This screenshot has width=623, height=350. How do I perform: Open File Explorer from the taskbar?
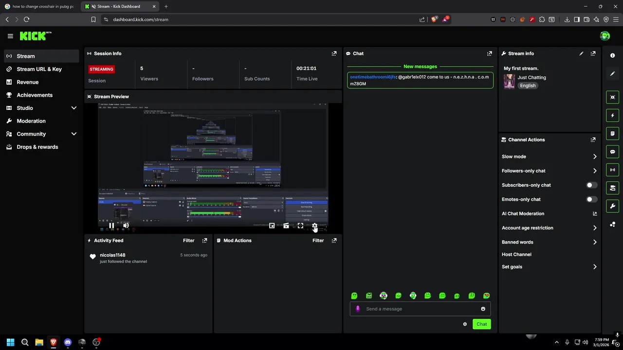[39, 342]
